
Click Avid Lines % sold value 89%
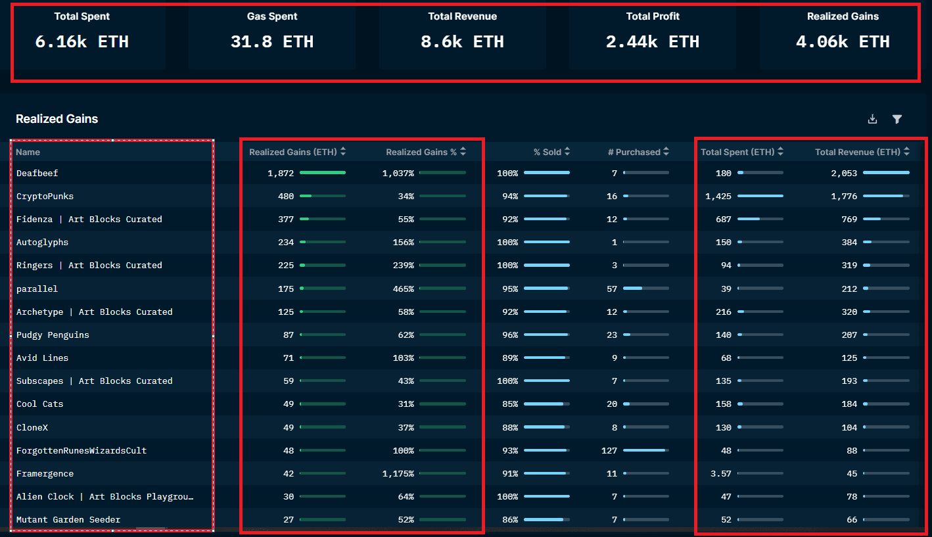[x=510, y=358]
